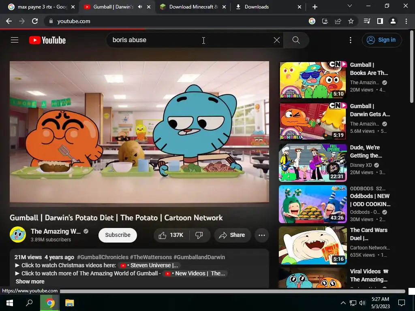This screenshot has height=311, width=415.
Task: Open Chrome's three-dot menu
Action: 406,21
